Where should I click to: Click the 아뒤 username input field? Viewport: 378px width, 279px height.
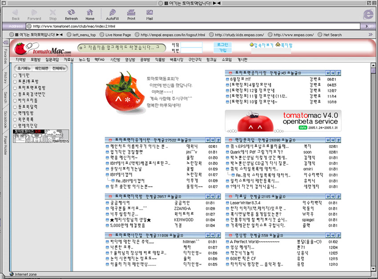pos(191,45)
